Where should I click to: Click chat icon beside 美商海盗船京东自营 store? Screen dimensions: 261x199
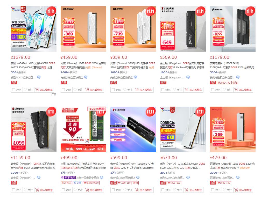pyautogui.click(x=238, y=77)
